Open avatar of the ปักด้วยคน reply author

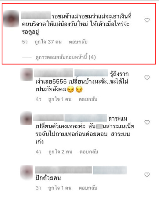(26, 172)
